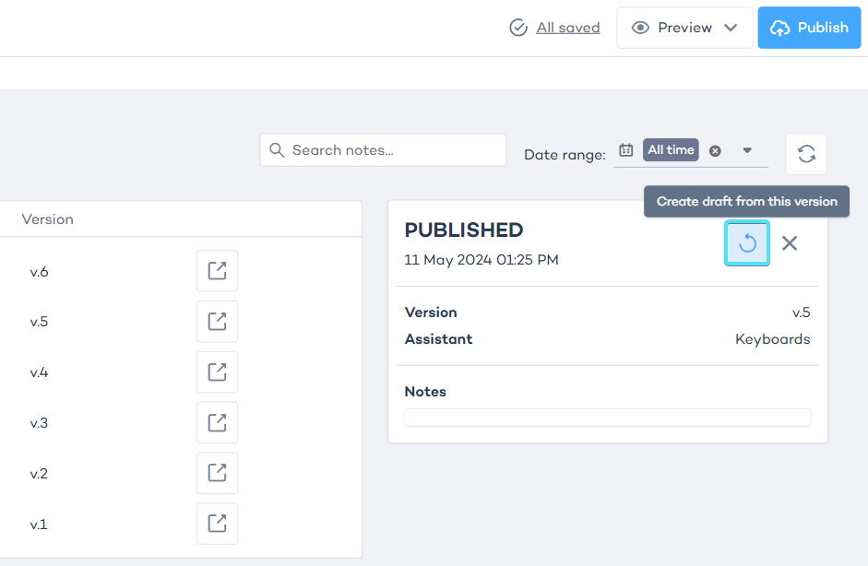Image resolution: width=868 pixels, height=566 pixels.
Task: Select the All time date chip
Action: (671, 150)
